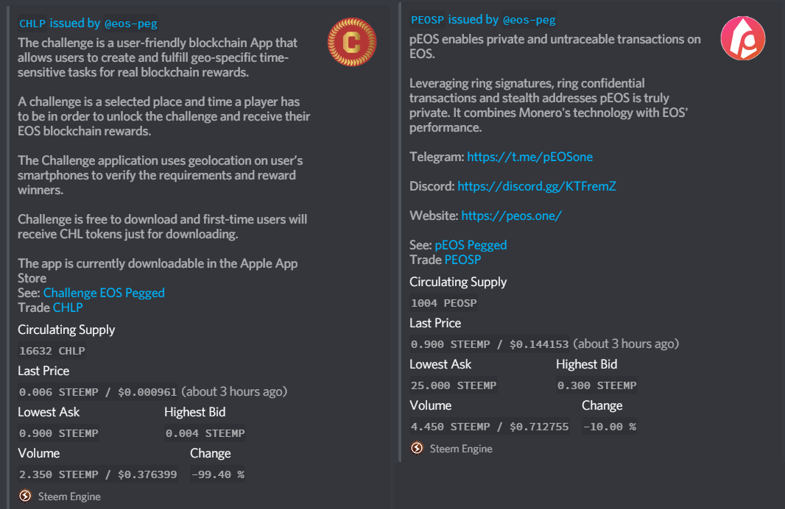Open the pEOS Telegram link
The image size is (785, 509).
point(529,157)
